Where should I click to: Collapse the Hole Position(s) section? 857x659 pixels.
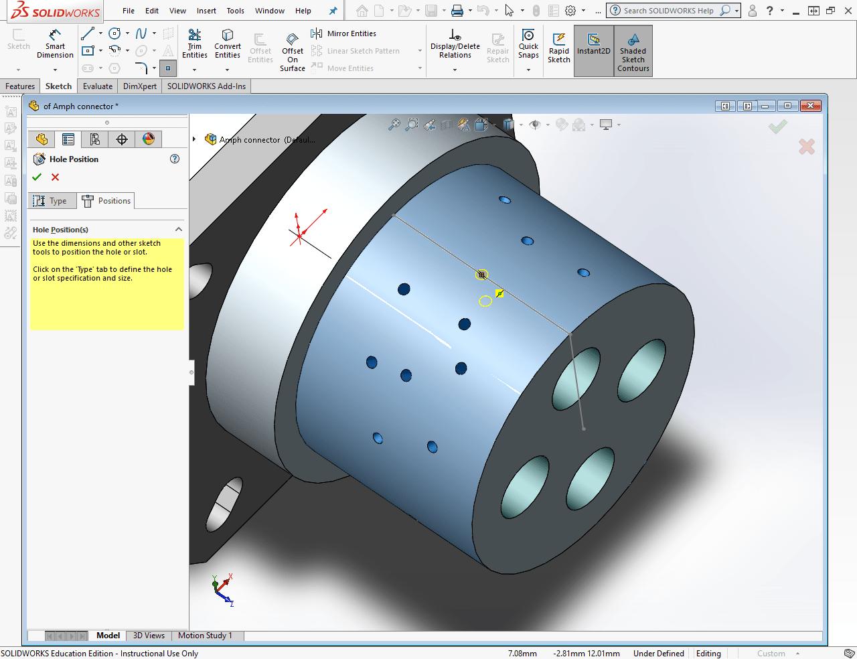pos(179,229)
